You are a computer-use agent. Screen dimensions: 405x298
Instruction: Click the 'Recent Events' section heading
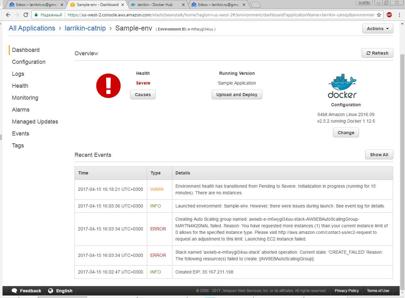93,155
